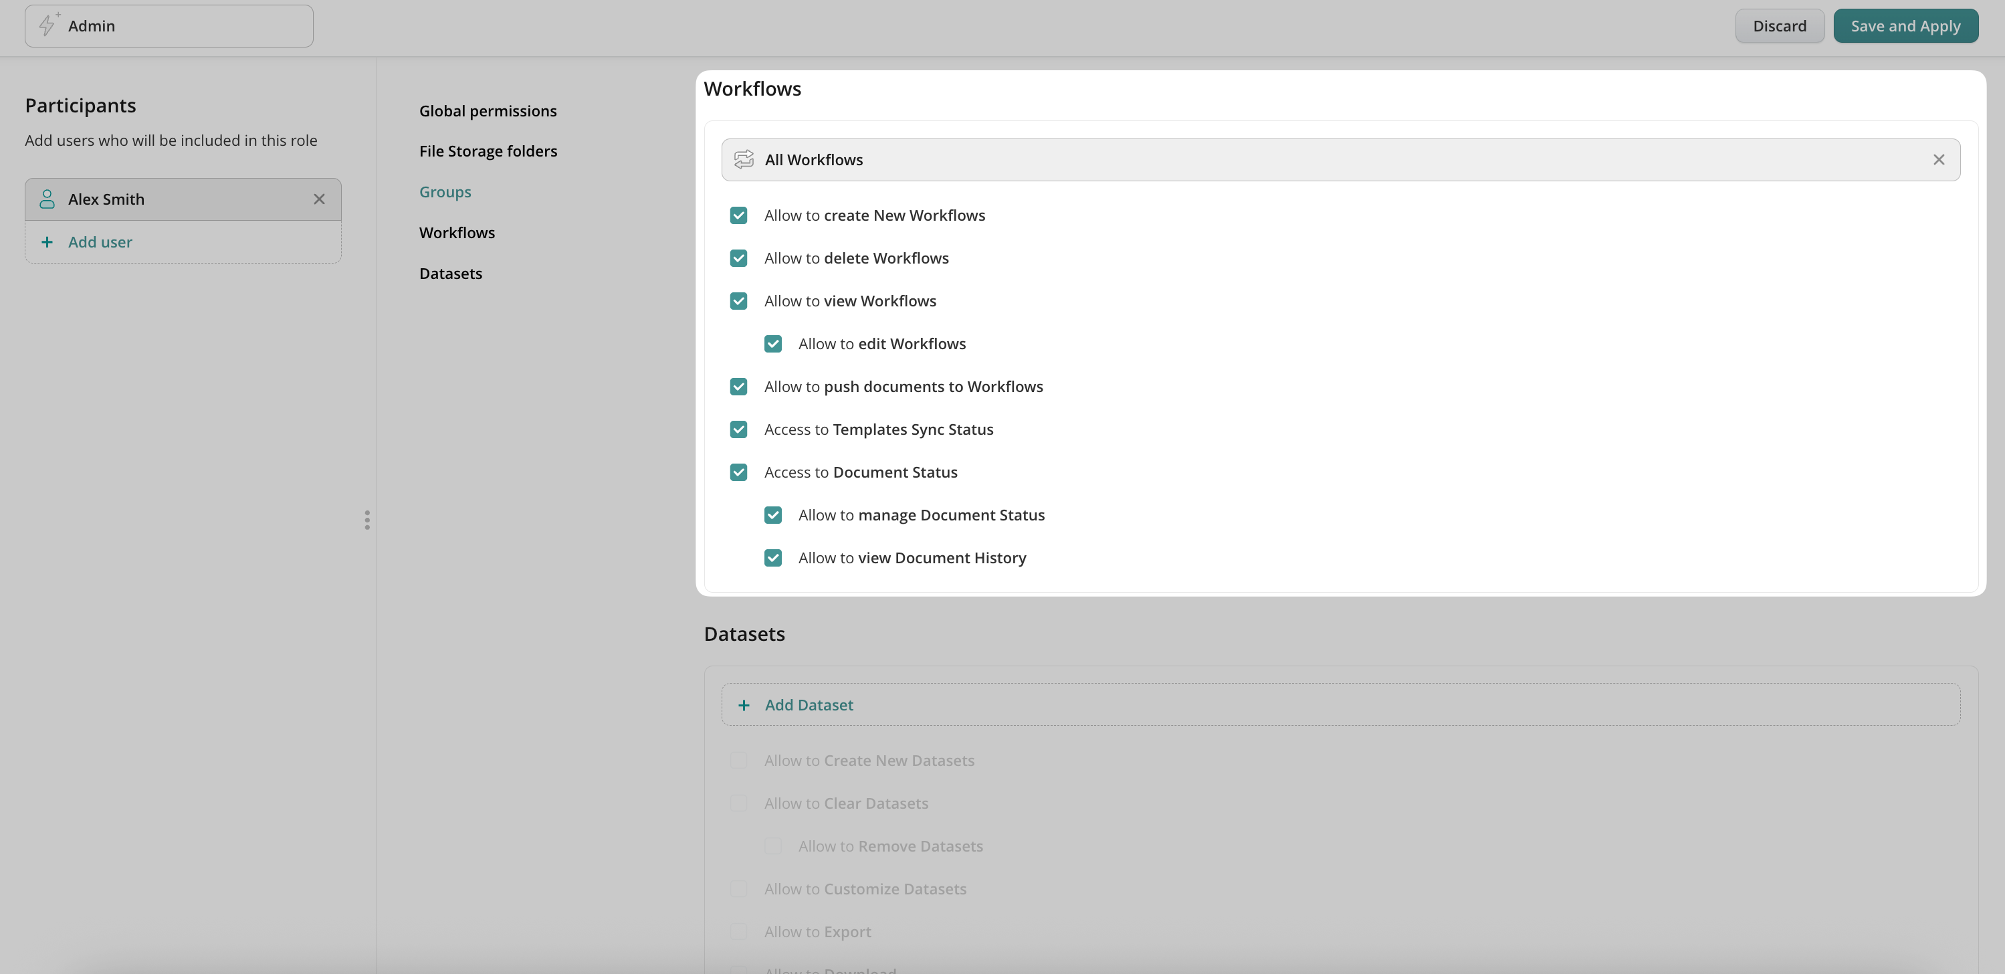
Task: Click the Add Dataset link
Action: pyautogui.click(x=809, y=705)
